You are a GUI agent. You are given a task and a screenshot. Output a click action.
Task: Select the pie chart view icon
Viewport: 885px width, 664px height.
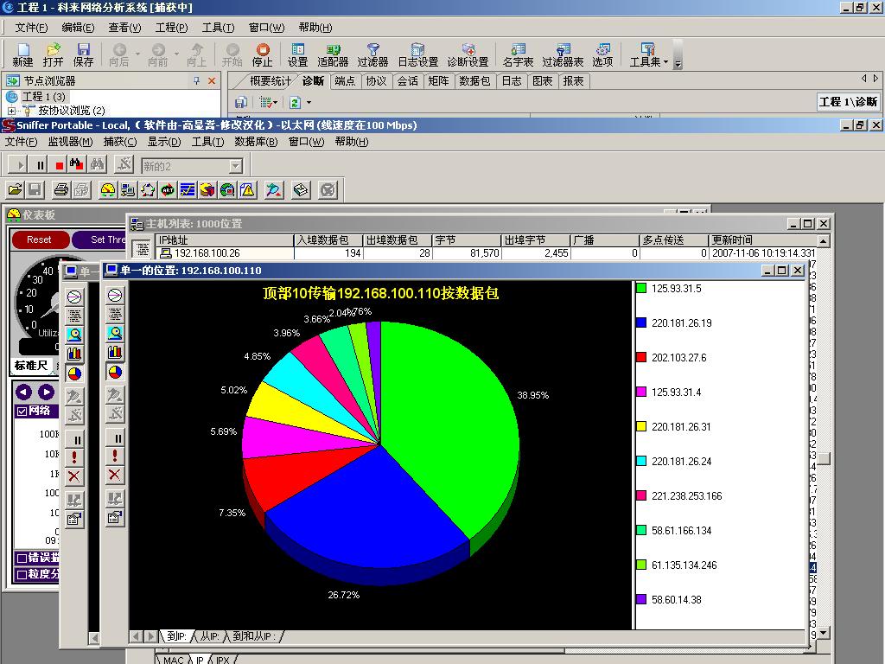115,372
